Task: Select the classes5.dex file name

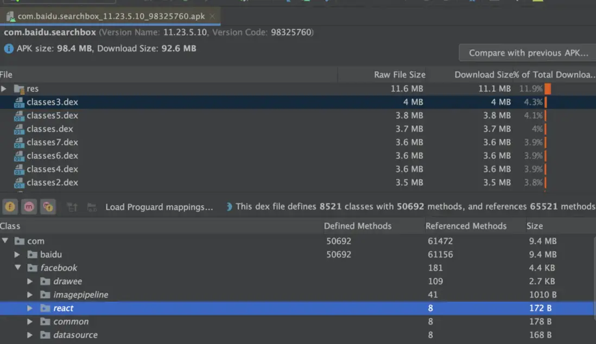Action: click(x=52, y=115)
